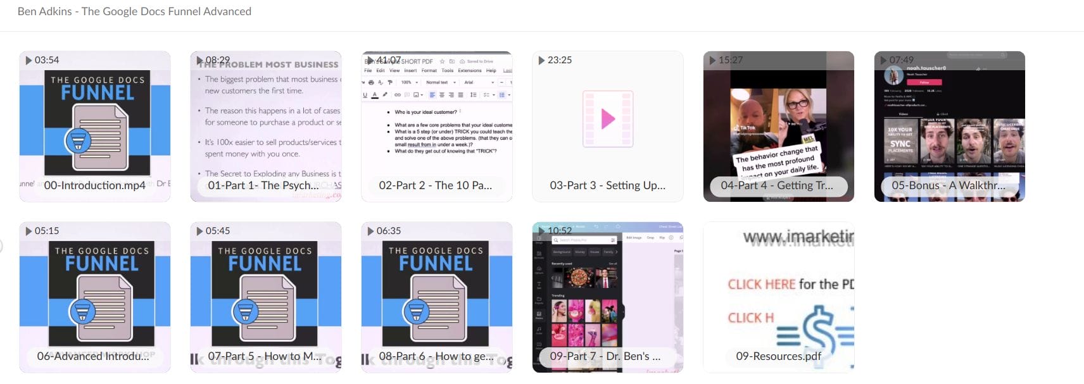Image resolution: width=1084 pixels, height=384 pixels.
Task: Click play icon beside 05:45 duration
Action: (x=199, y=231)
